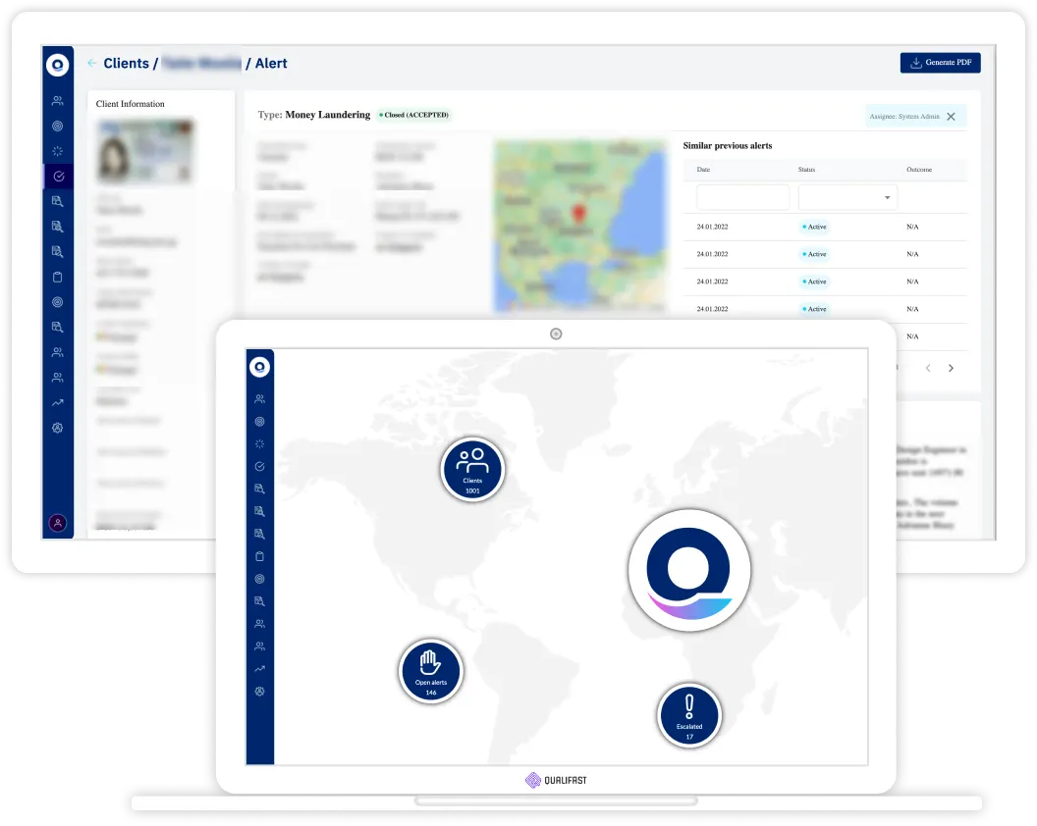Open the Escalated 17 bubble
This screenshot has width=1037, height=826.
point(689,715)
